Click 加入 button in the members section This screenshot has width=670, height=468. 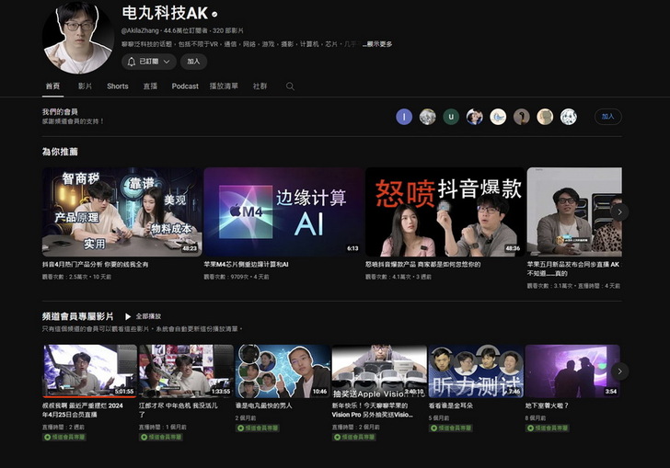point(607,117)
